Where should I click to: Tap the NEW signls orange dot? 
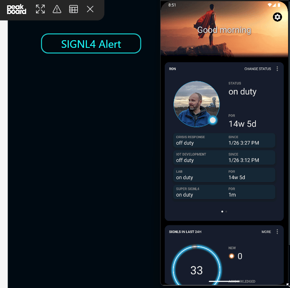pyautogui.click(x=232, y=256)
